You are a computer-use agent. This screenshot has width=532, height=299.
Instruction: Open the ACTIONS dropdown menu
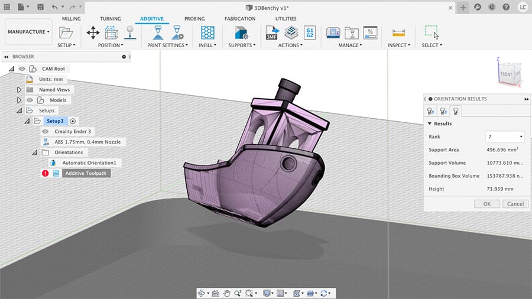pyautogui.click(x=290, y=45)
